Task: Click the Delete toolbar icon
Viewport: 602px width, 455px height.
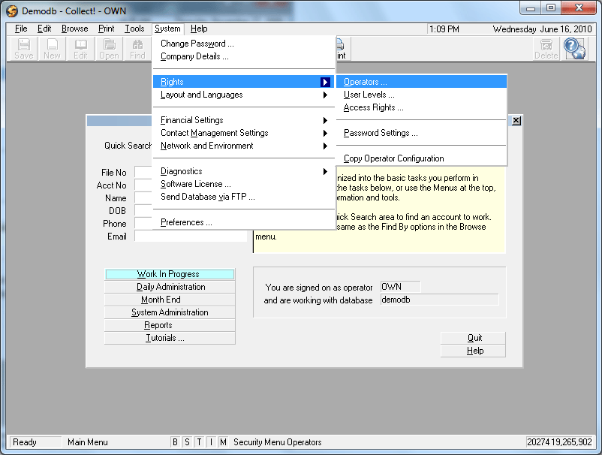Action: tap(546, 49)
